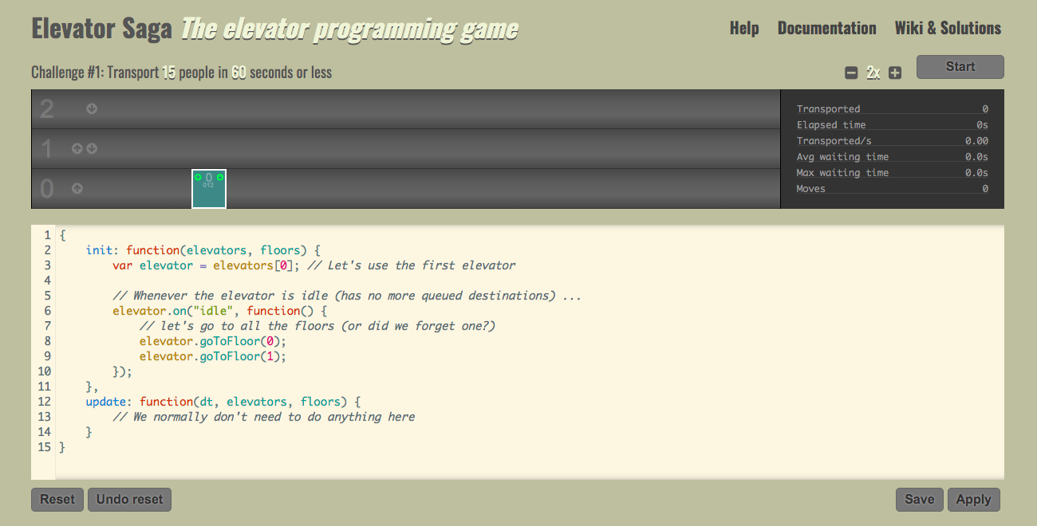Reset the code with the Reset button

(57, 500)
